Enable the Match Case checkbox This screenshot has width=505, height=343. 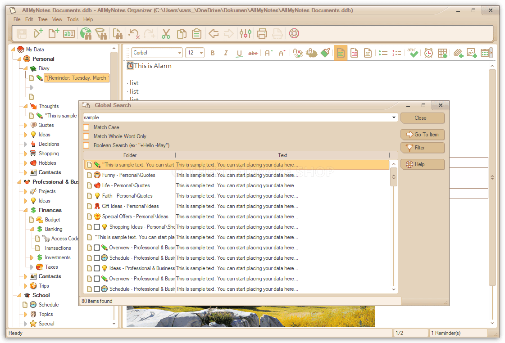click(86, 127)
